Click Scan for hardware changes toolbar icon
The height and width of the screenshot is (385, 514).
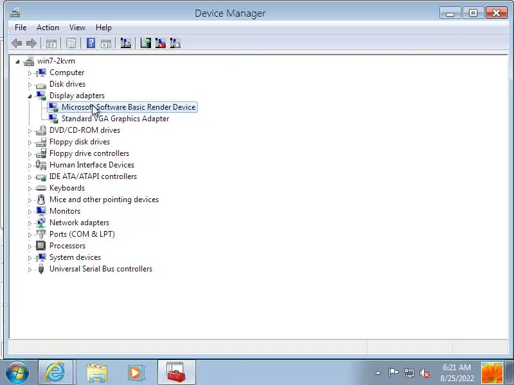[125, 43]
